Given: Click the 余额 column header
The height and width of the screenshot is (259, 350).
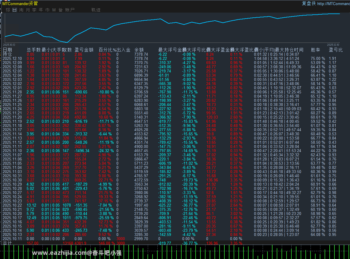Looking at the screenshot, I should [139, 50].
